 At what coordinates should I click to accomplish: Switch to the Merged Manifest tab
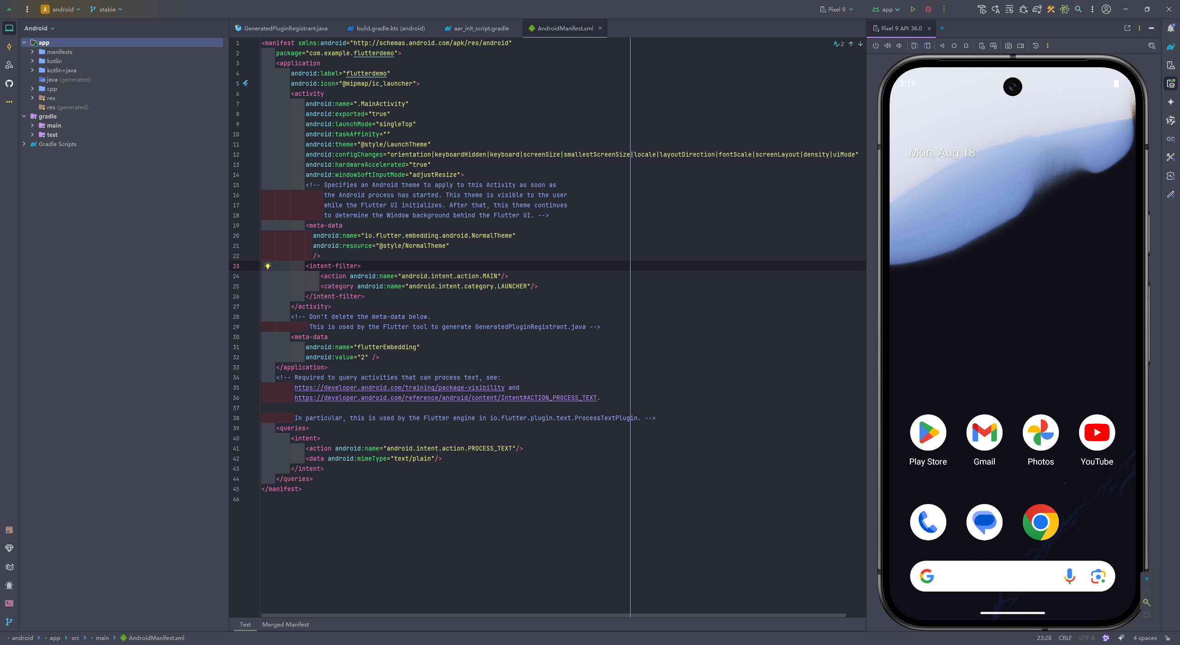coord(285,625)
